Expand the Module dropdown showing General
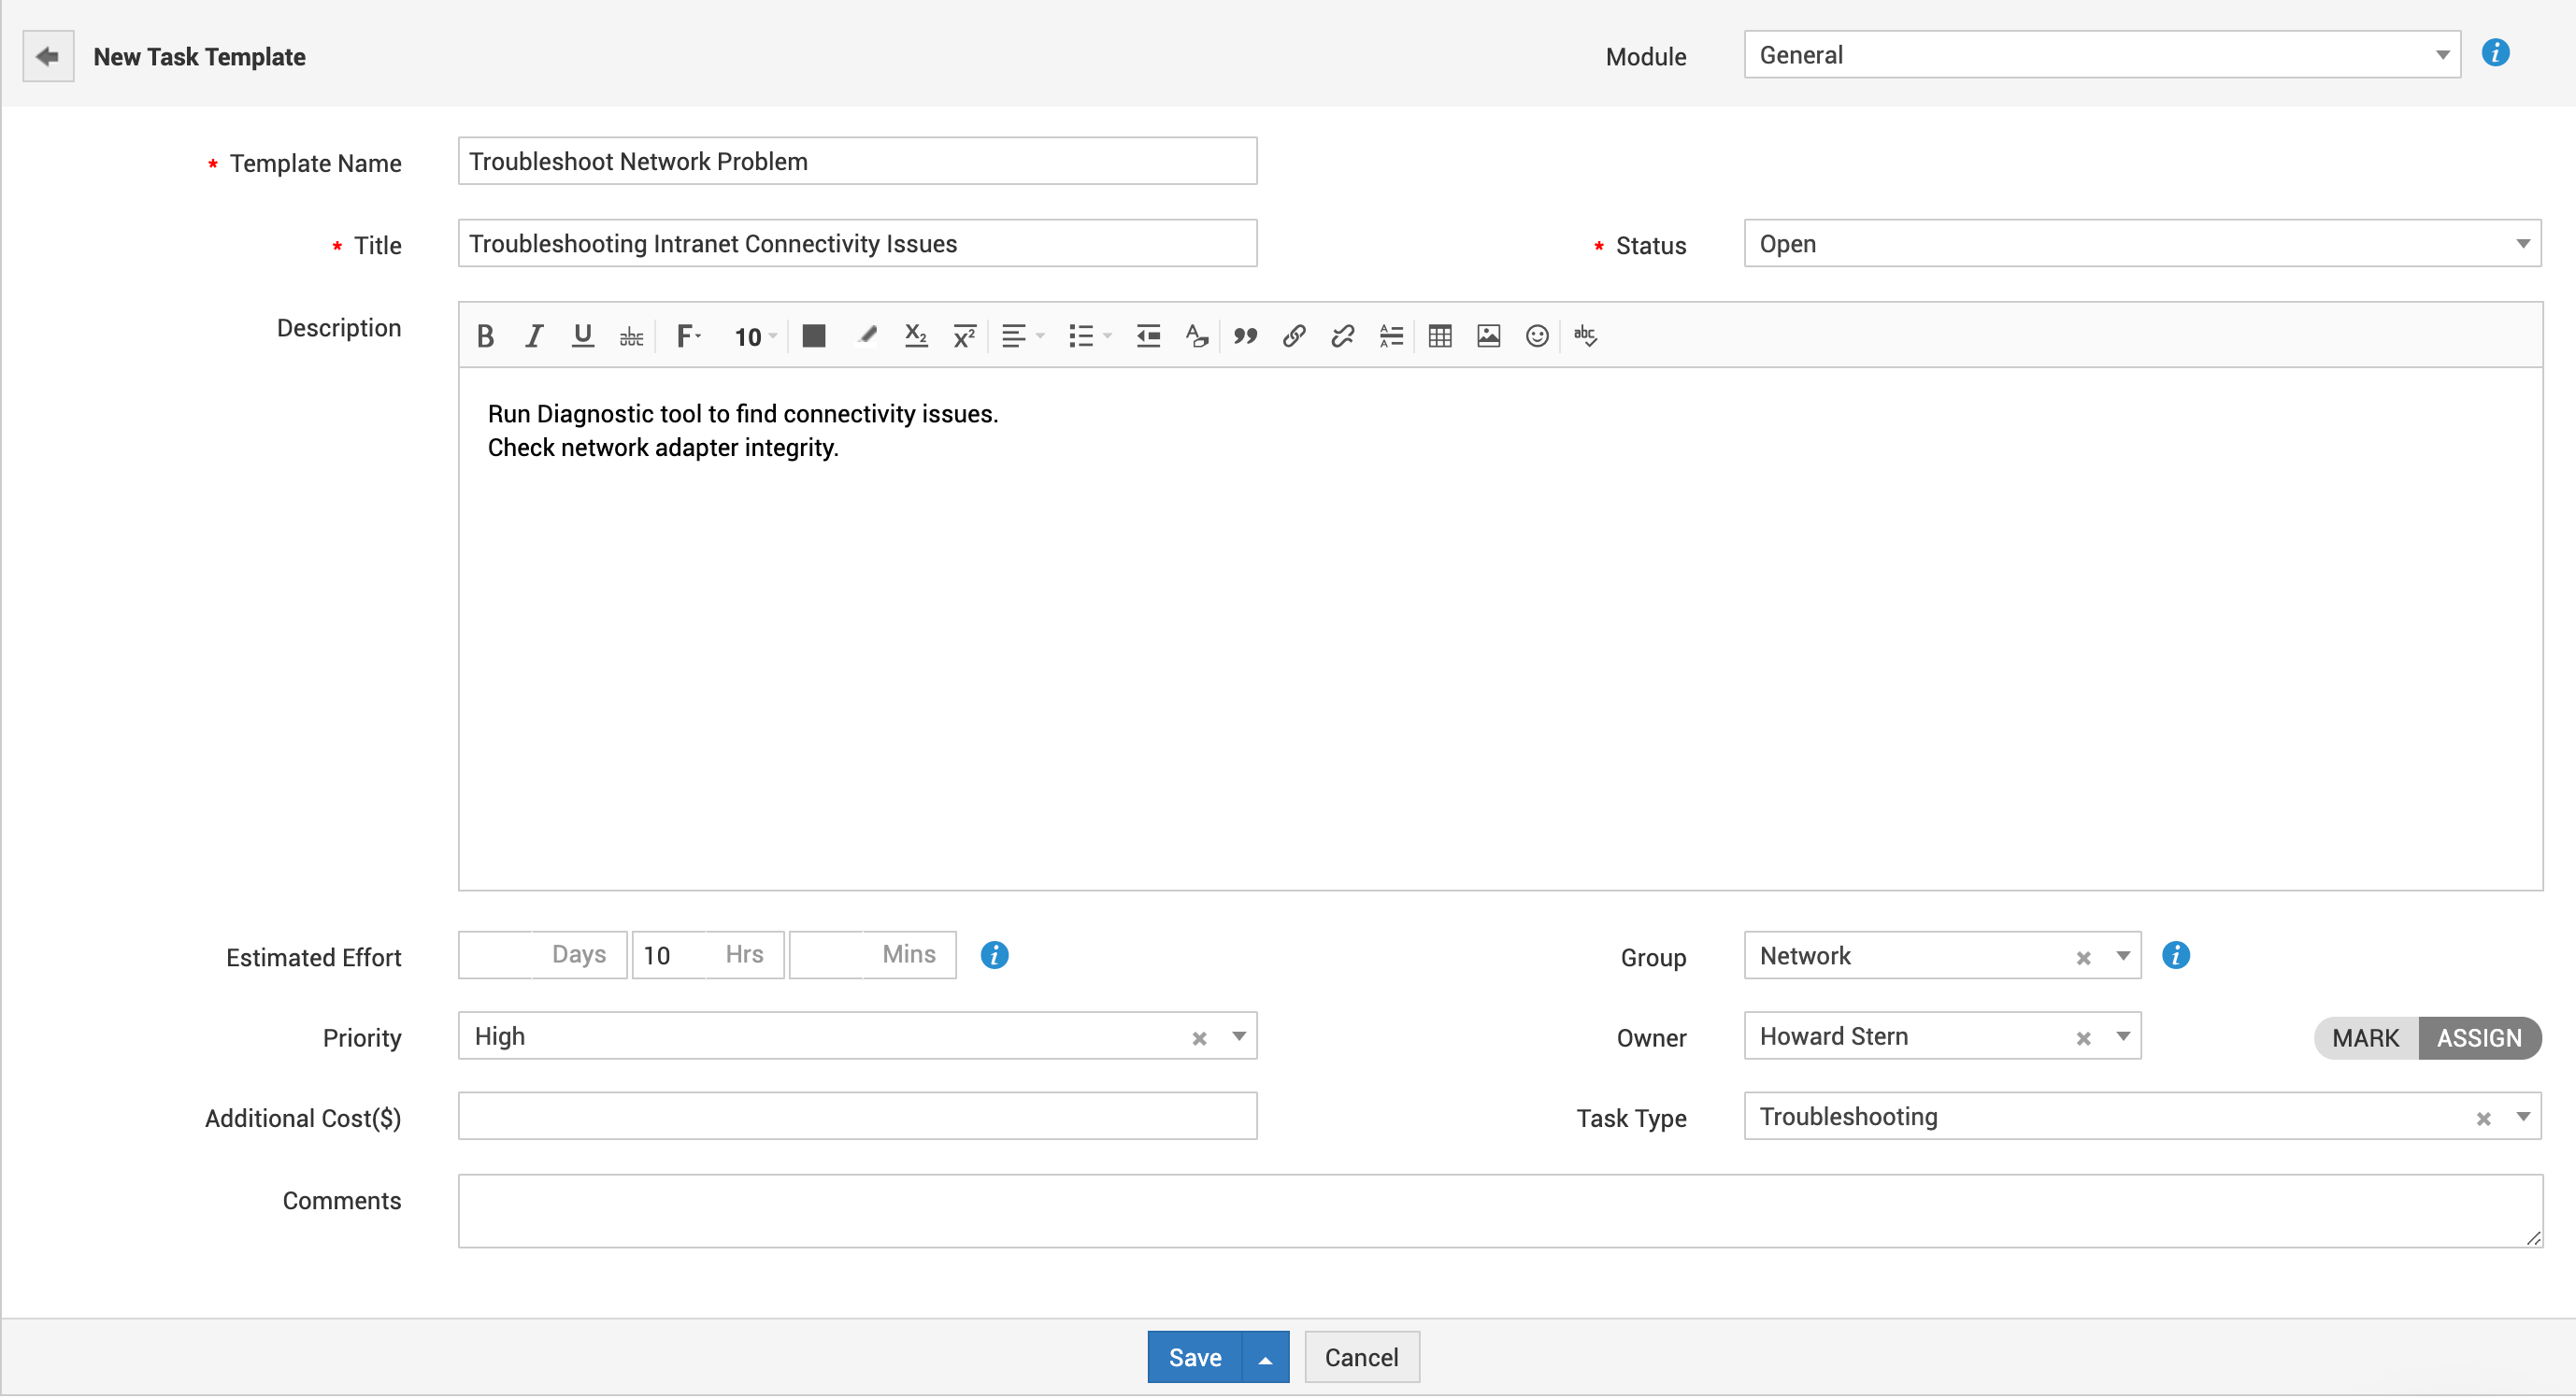This screenshot has width=2576, height=1398. click(x=2101, y=55)
